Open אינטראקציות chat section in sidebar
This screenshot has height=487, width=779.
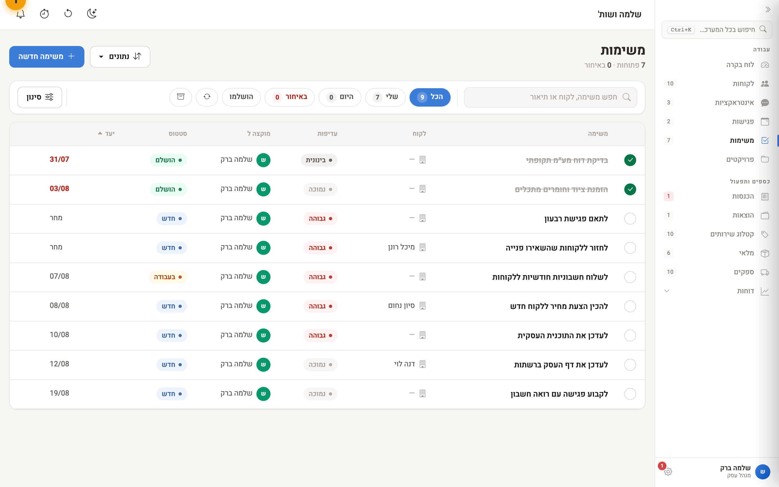(717, 103)
